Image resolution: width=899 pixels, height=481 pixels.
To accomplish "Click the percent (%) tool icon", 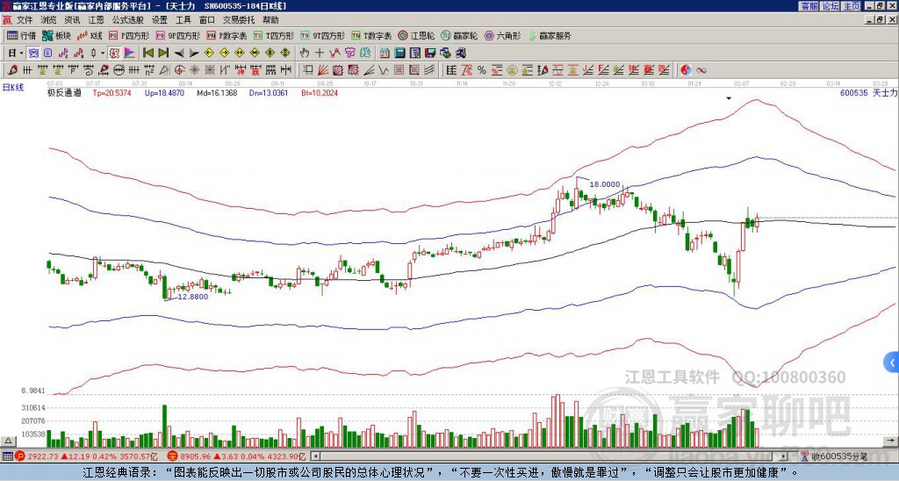I will point(482,70).
